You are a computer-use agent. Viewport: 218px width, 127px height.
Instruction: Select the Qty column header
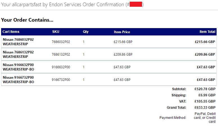coord(86,32)
